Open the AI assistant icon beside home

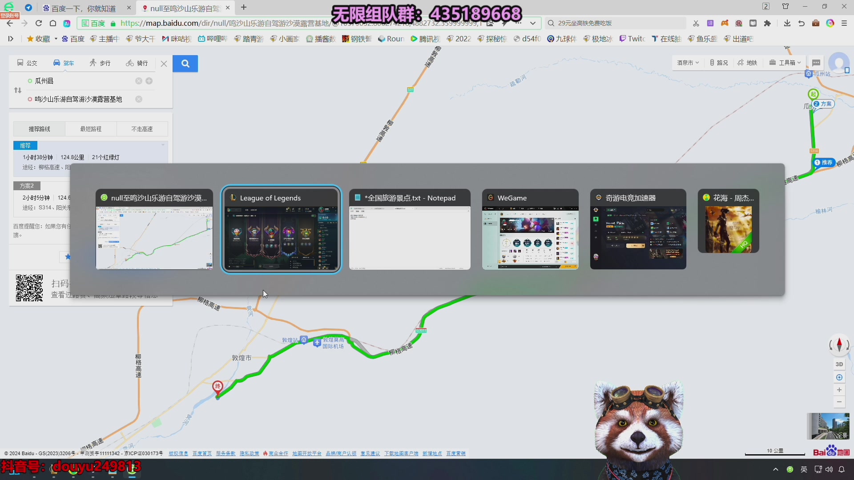67,23
